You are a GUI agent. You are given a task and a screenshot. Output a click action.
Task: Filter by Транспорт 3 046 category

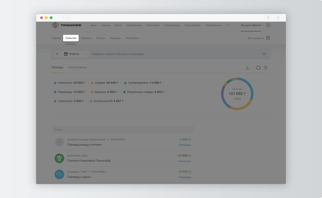coord(69,101)
